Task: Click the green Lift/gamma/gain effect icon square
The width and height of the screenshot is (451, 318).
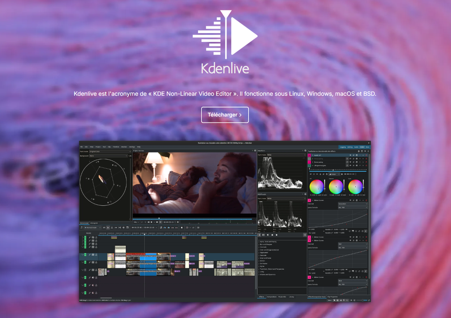Action: pyautogui.click(x=309, y=165)
